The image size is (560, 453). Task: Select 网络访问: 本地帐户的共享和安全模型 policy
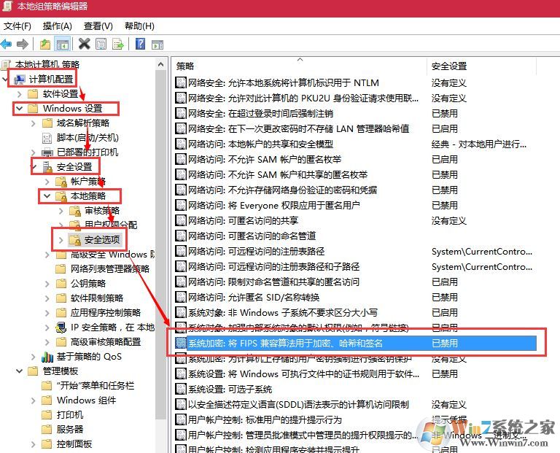click(x=261, y=144)
